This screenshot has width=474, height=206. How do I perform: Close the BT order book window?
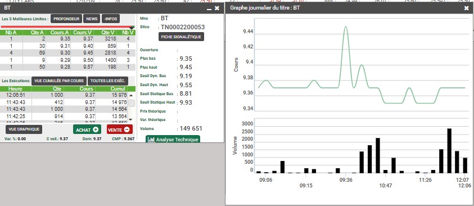coord(217,8)
